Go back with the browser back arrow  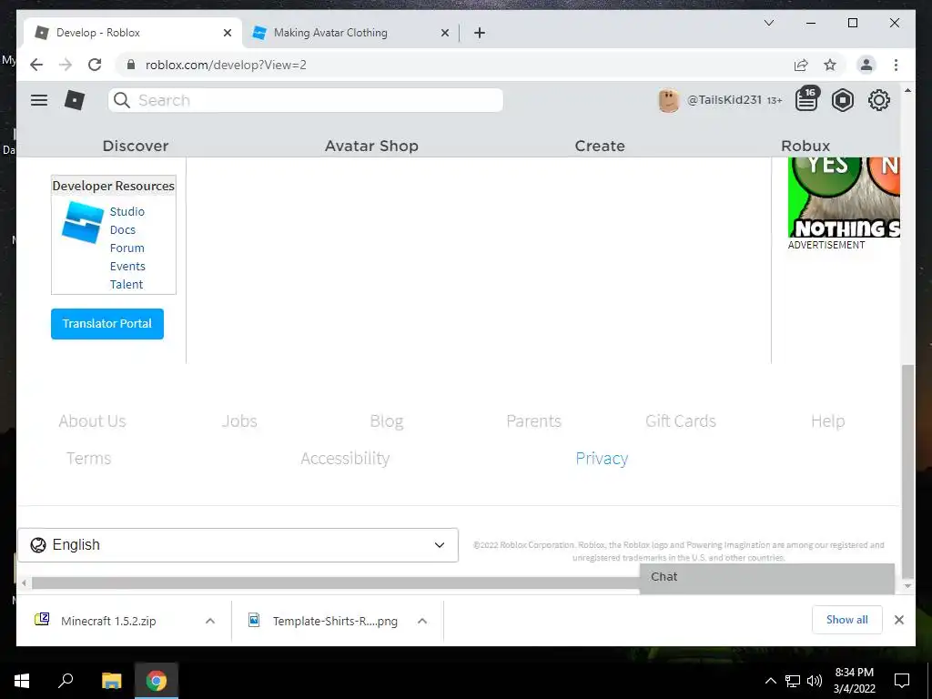pos(36,65)
